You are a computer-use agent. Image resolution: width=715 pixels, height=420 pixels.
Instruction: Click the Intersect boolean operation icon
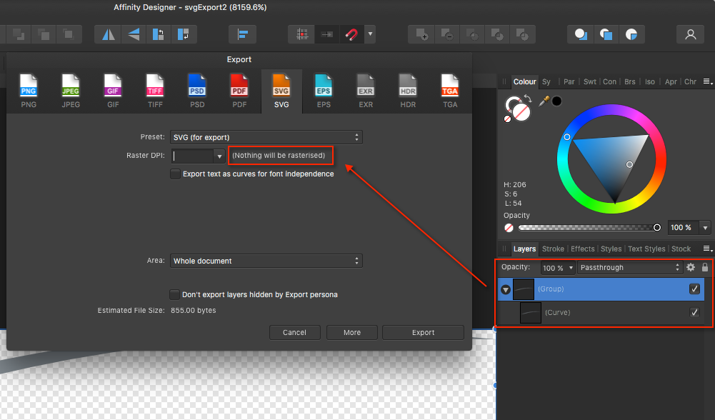[x=472, y=34]
